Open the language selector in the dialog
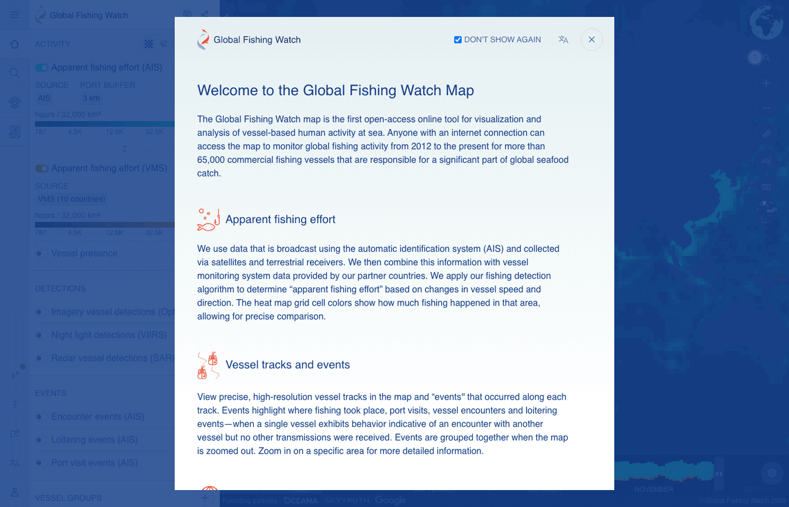The image size is (789, 507). click(x=563, y=40)
